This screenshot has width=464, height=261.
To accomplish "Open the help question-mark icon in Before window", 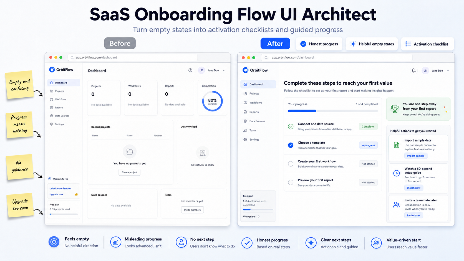I will pyautogui.click(x=190, y=70).
